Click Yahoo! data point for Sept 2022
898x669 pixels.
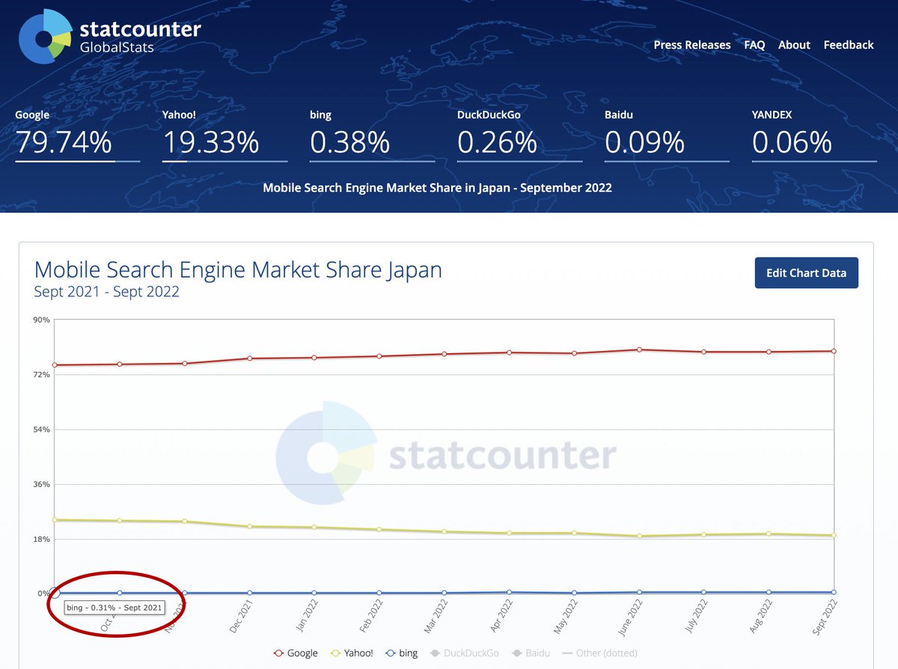pyautogui.click(x=834, y=535)
